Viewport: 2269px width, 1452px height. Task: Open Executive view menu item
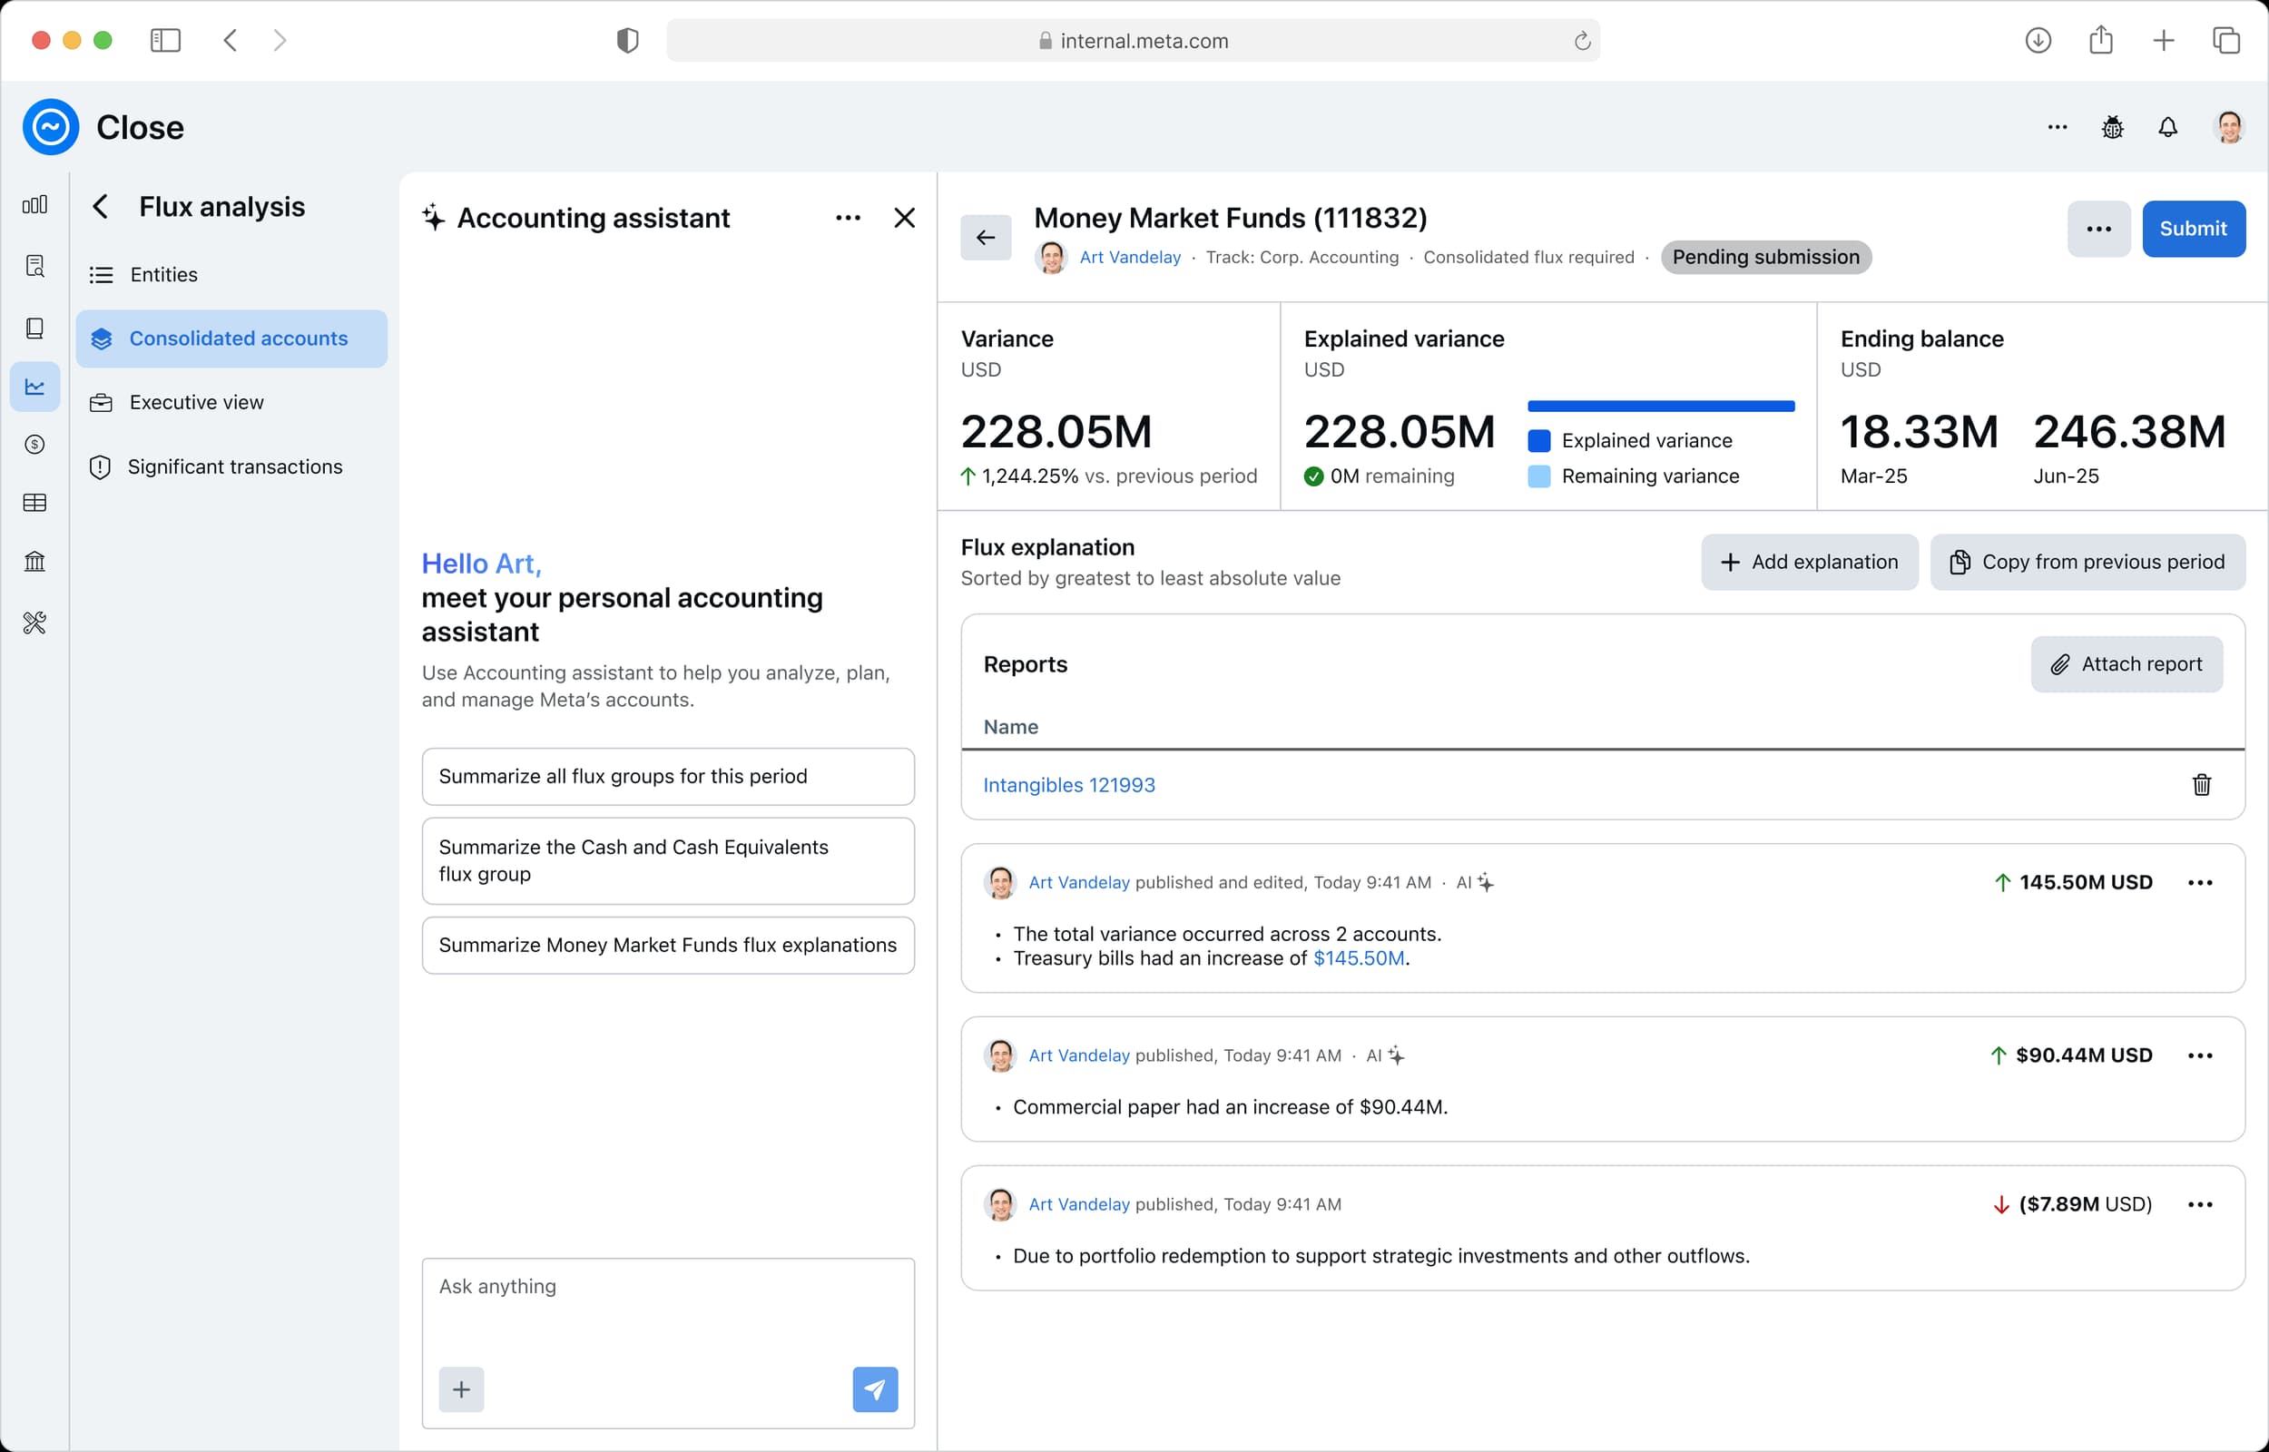coord(232,403)
